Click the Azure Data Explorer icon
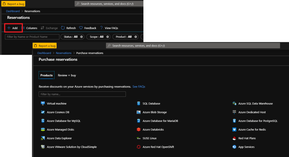This screenshot has height=157, width=289. (x=43, y=138)
